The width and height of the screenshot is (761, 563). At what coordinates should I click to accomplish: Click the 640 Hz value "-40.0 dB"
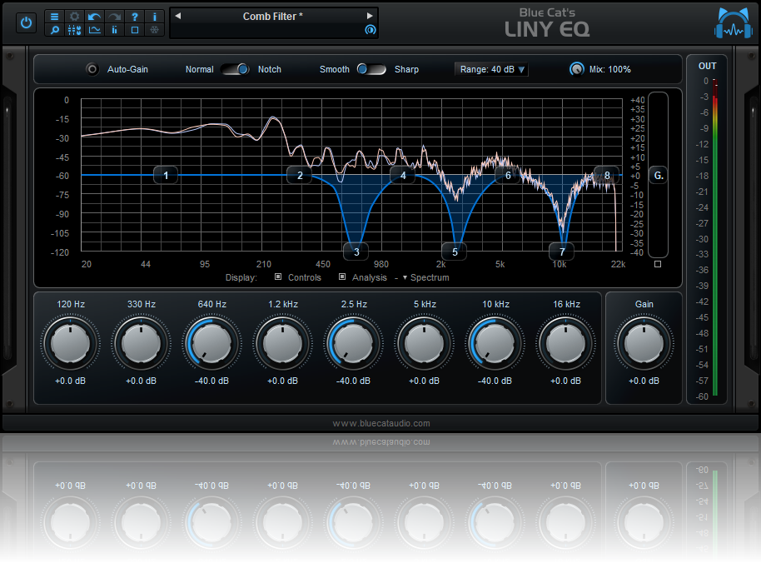(x=211, y=381)
